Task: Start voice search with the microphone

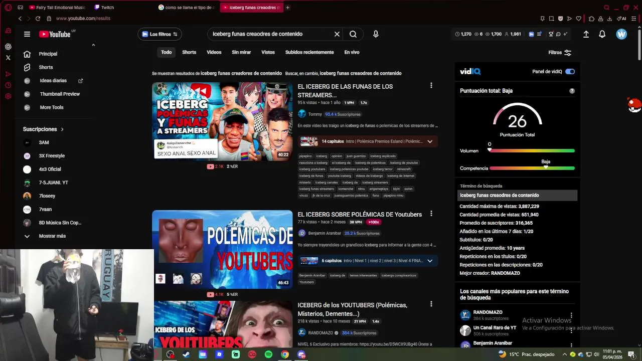Action: [376, 34]
